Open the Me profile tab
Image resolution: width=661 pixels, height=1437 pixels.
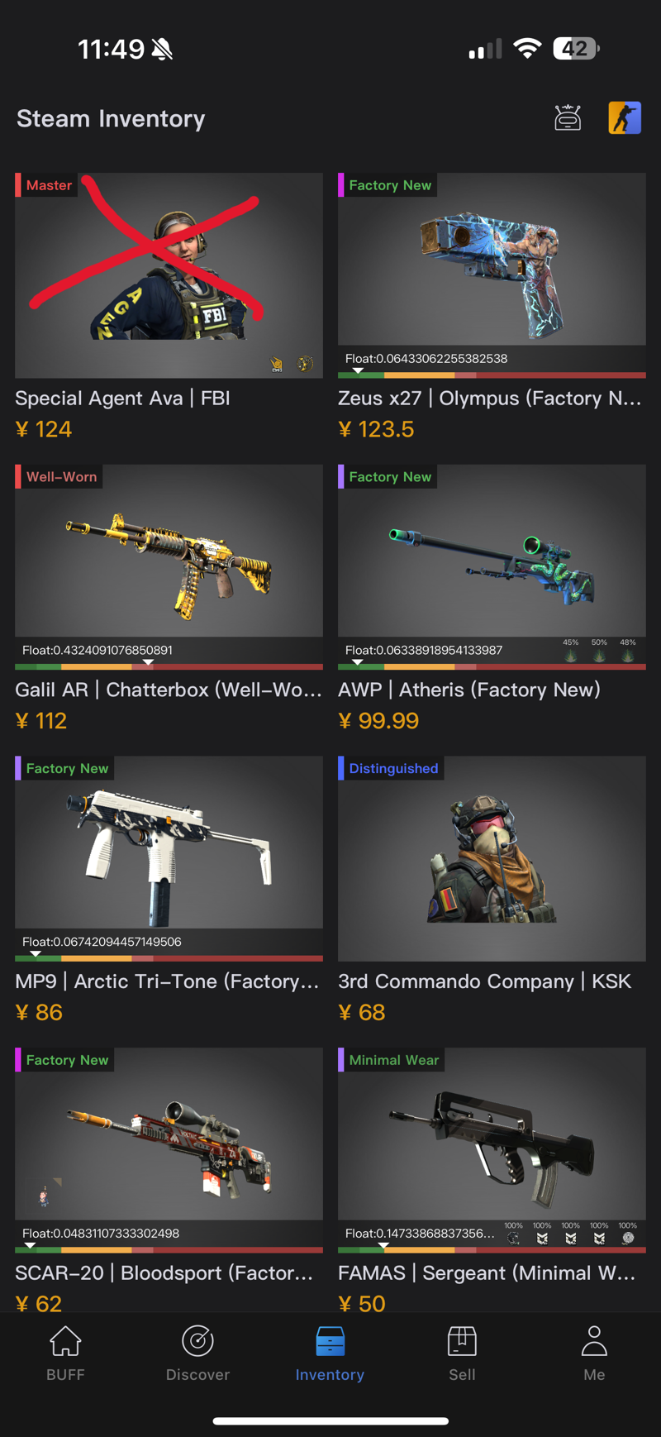coord(594,1353)
